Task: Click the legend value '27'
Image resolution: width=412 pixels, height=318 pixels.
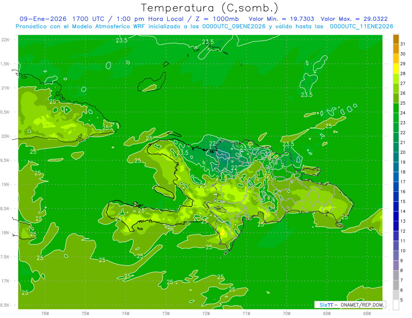Action: (x=403, y=83)
